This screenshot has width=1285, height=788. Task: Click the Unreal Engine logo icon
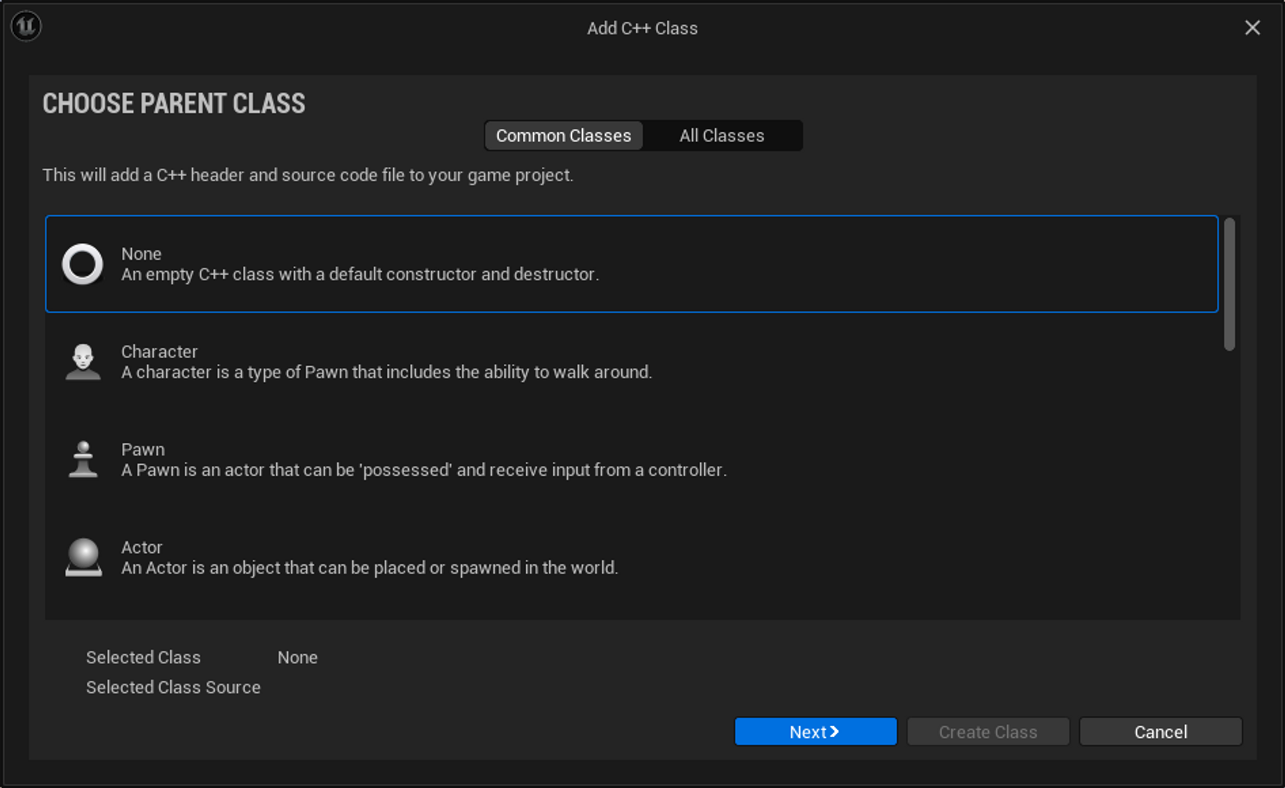click(x=26, y=27)
